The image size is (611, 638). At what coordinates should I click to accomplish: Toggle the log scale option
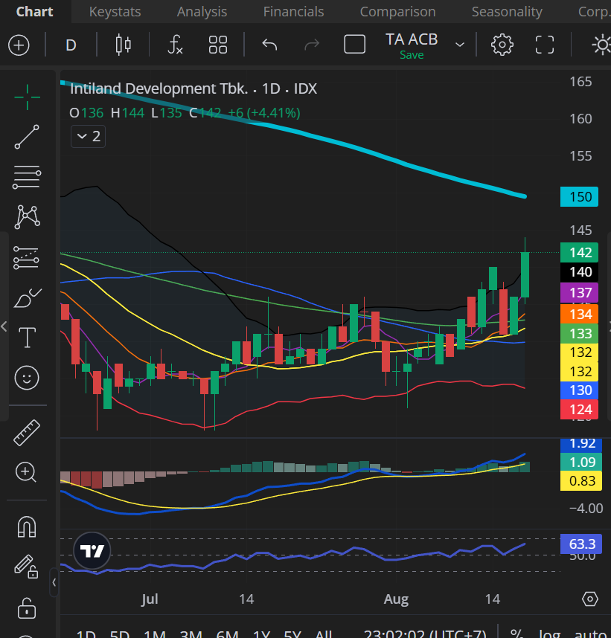click(550, 633)
